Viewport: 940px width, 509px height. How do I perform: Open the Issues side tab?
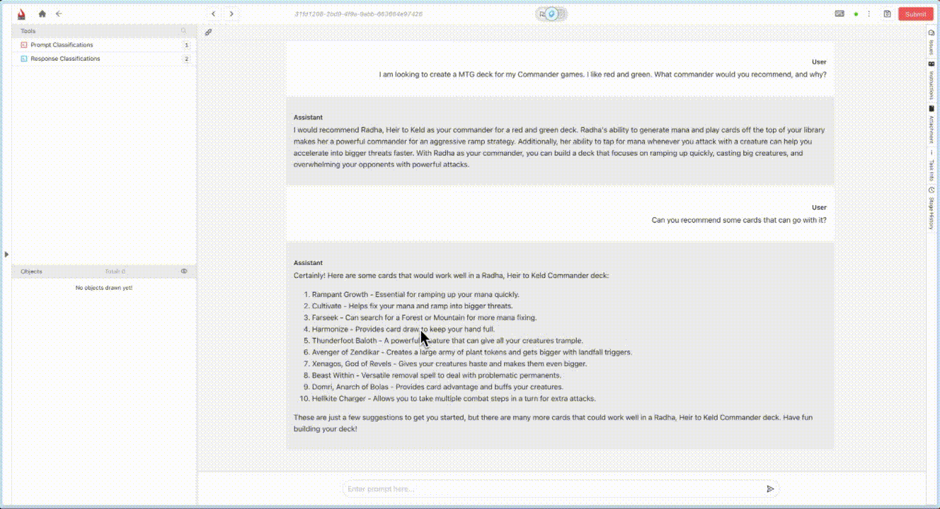point(932,42)
